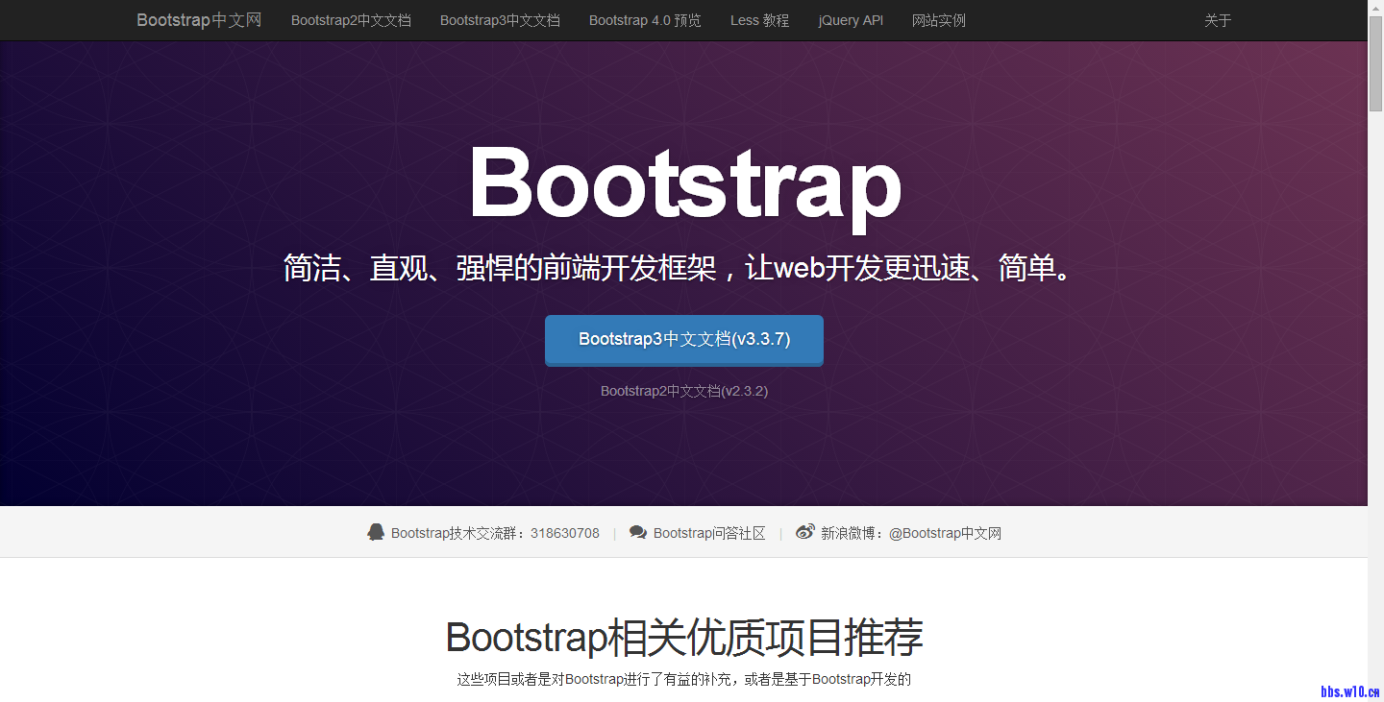Select 网站实例 in the top navigation
This screenshot has height=702, width=1384.
pos(939,20)
